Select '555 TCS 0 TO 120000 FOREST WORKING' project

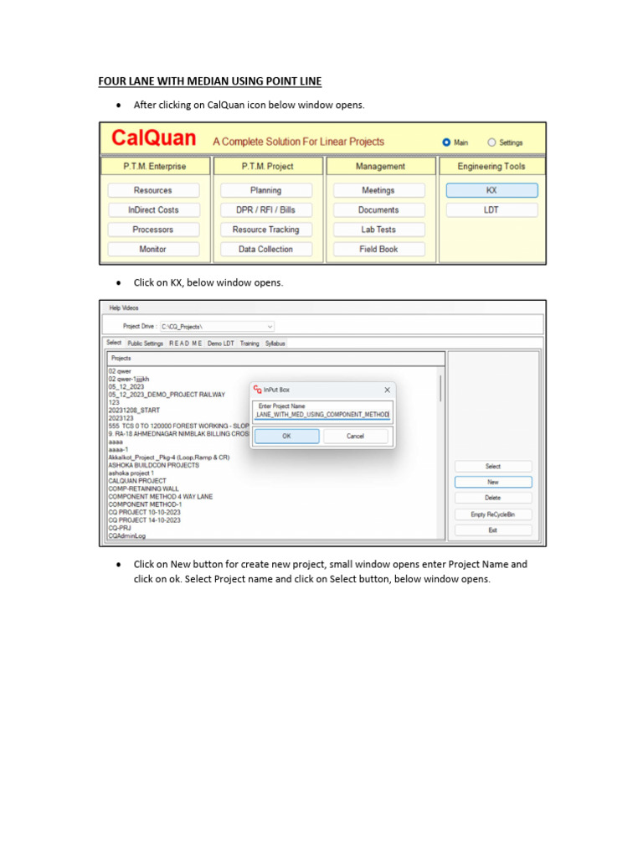[x=178, y=426]
